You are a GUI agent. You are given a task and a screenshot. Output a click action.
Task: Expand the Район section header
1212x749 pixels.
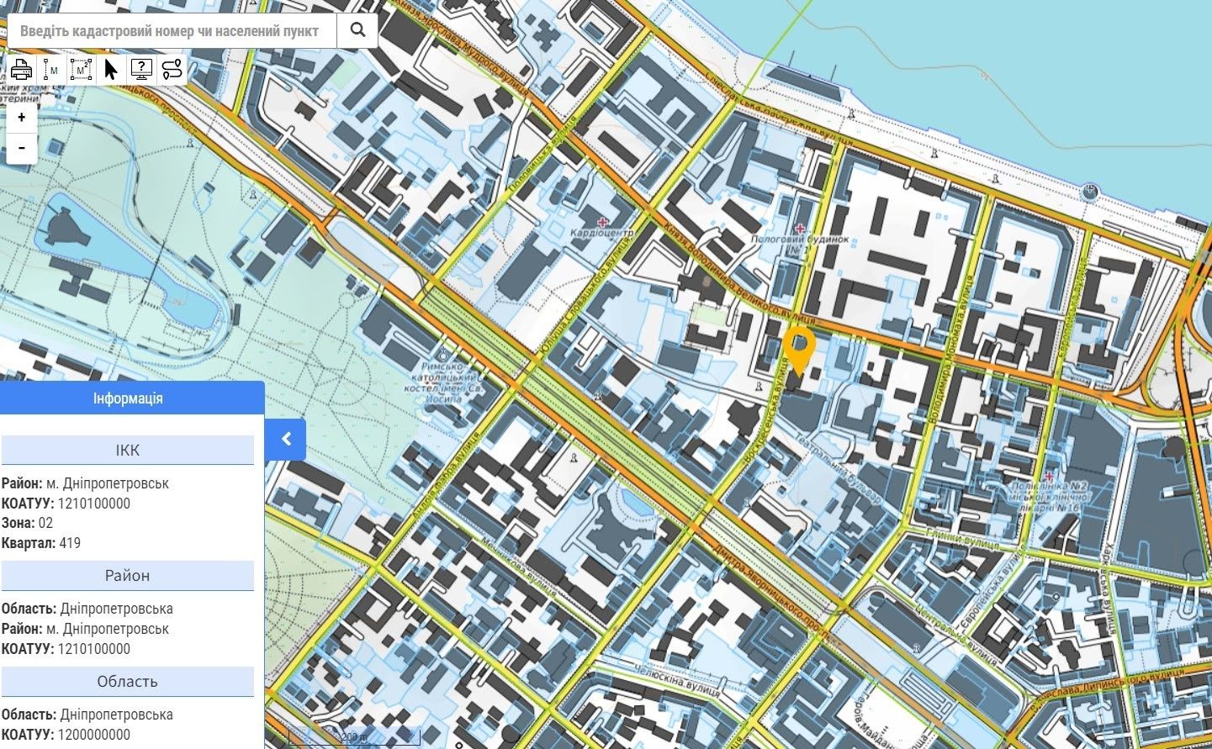[127, 576]
